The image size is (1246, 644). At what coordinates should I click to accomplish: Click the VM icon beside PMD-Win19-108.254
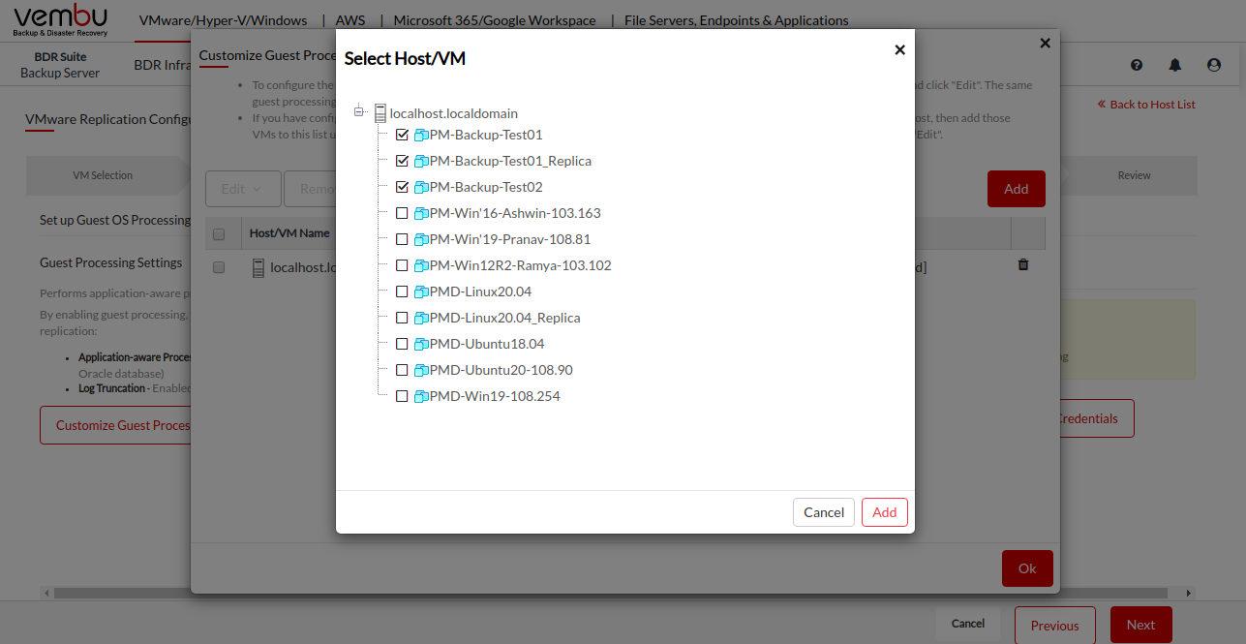421,397
